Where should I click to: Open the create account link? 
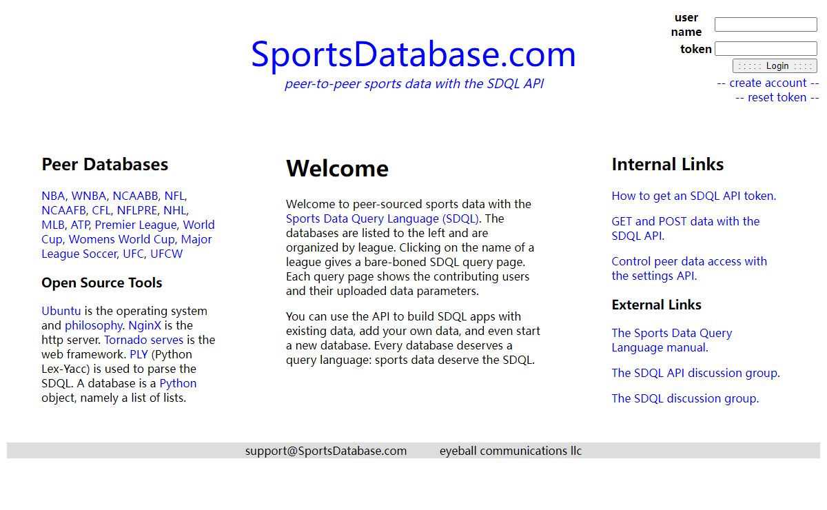[x=768, y=83]
